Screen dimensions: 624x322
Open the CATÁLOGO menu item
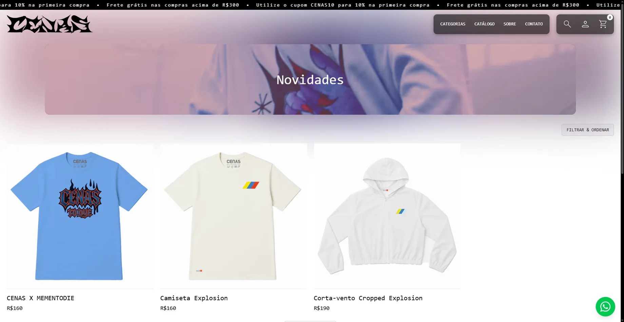click(x=484, y=24)
